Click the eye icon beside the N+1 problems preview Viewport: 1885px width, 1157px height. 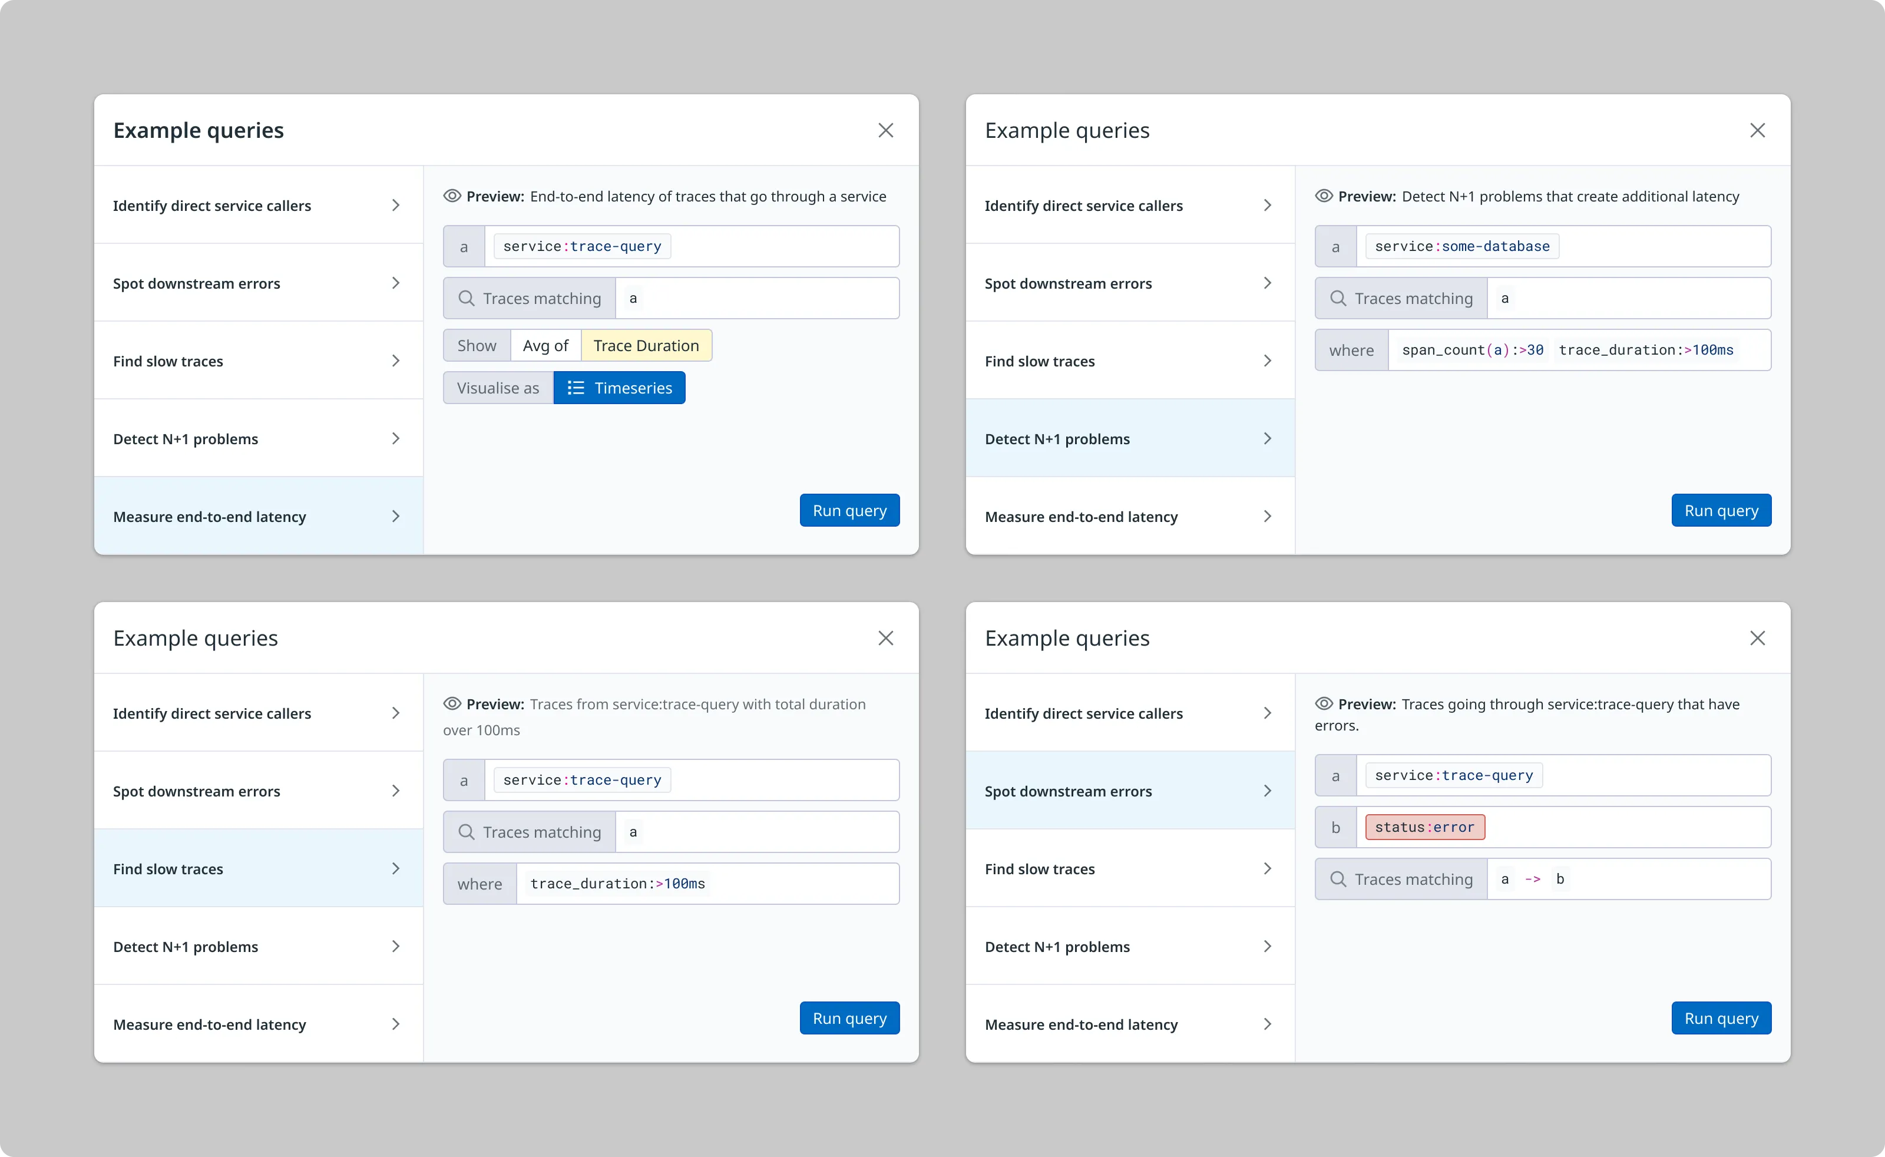[1324, 196]
